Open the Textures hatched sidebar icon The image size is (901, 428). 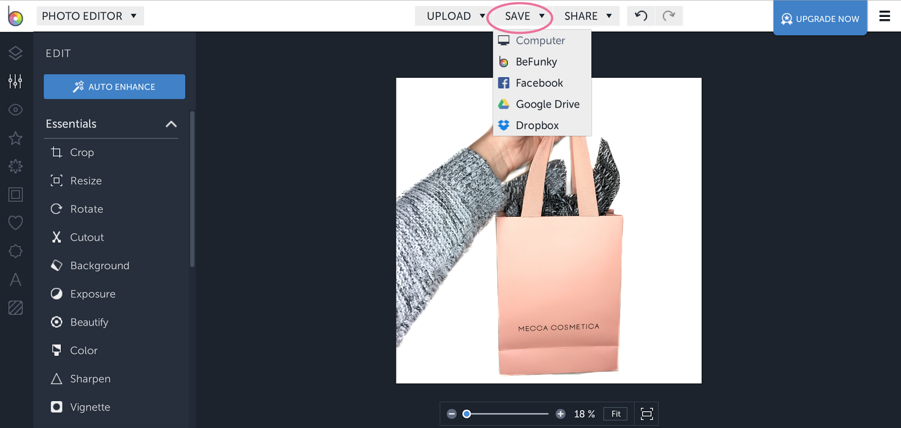pos(15,307)
